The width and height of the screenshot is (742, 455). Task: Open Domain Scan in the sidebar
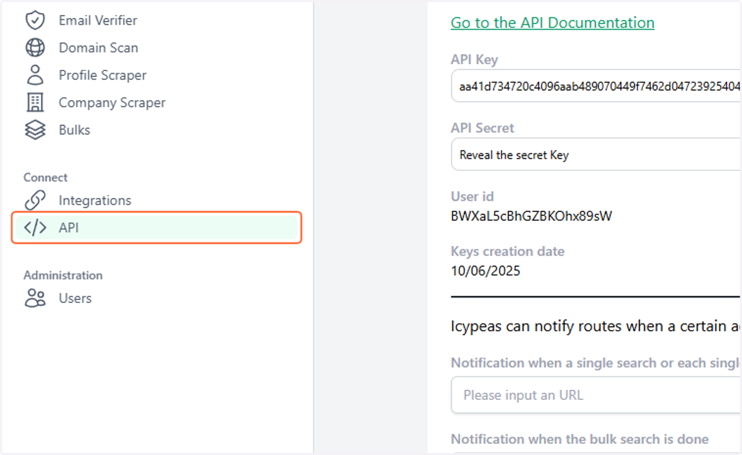click(98, 48)
